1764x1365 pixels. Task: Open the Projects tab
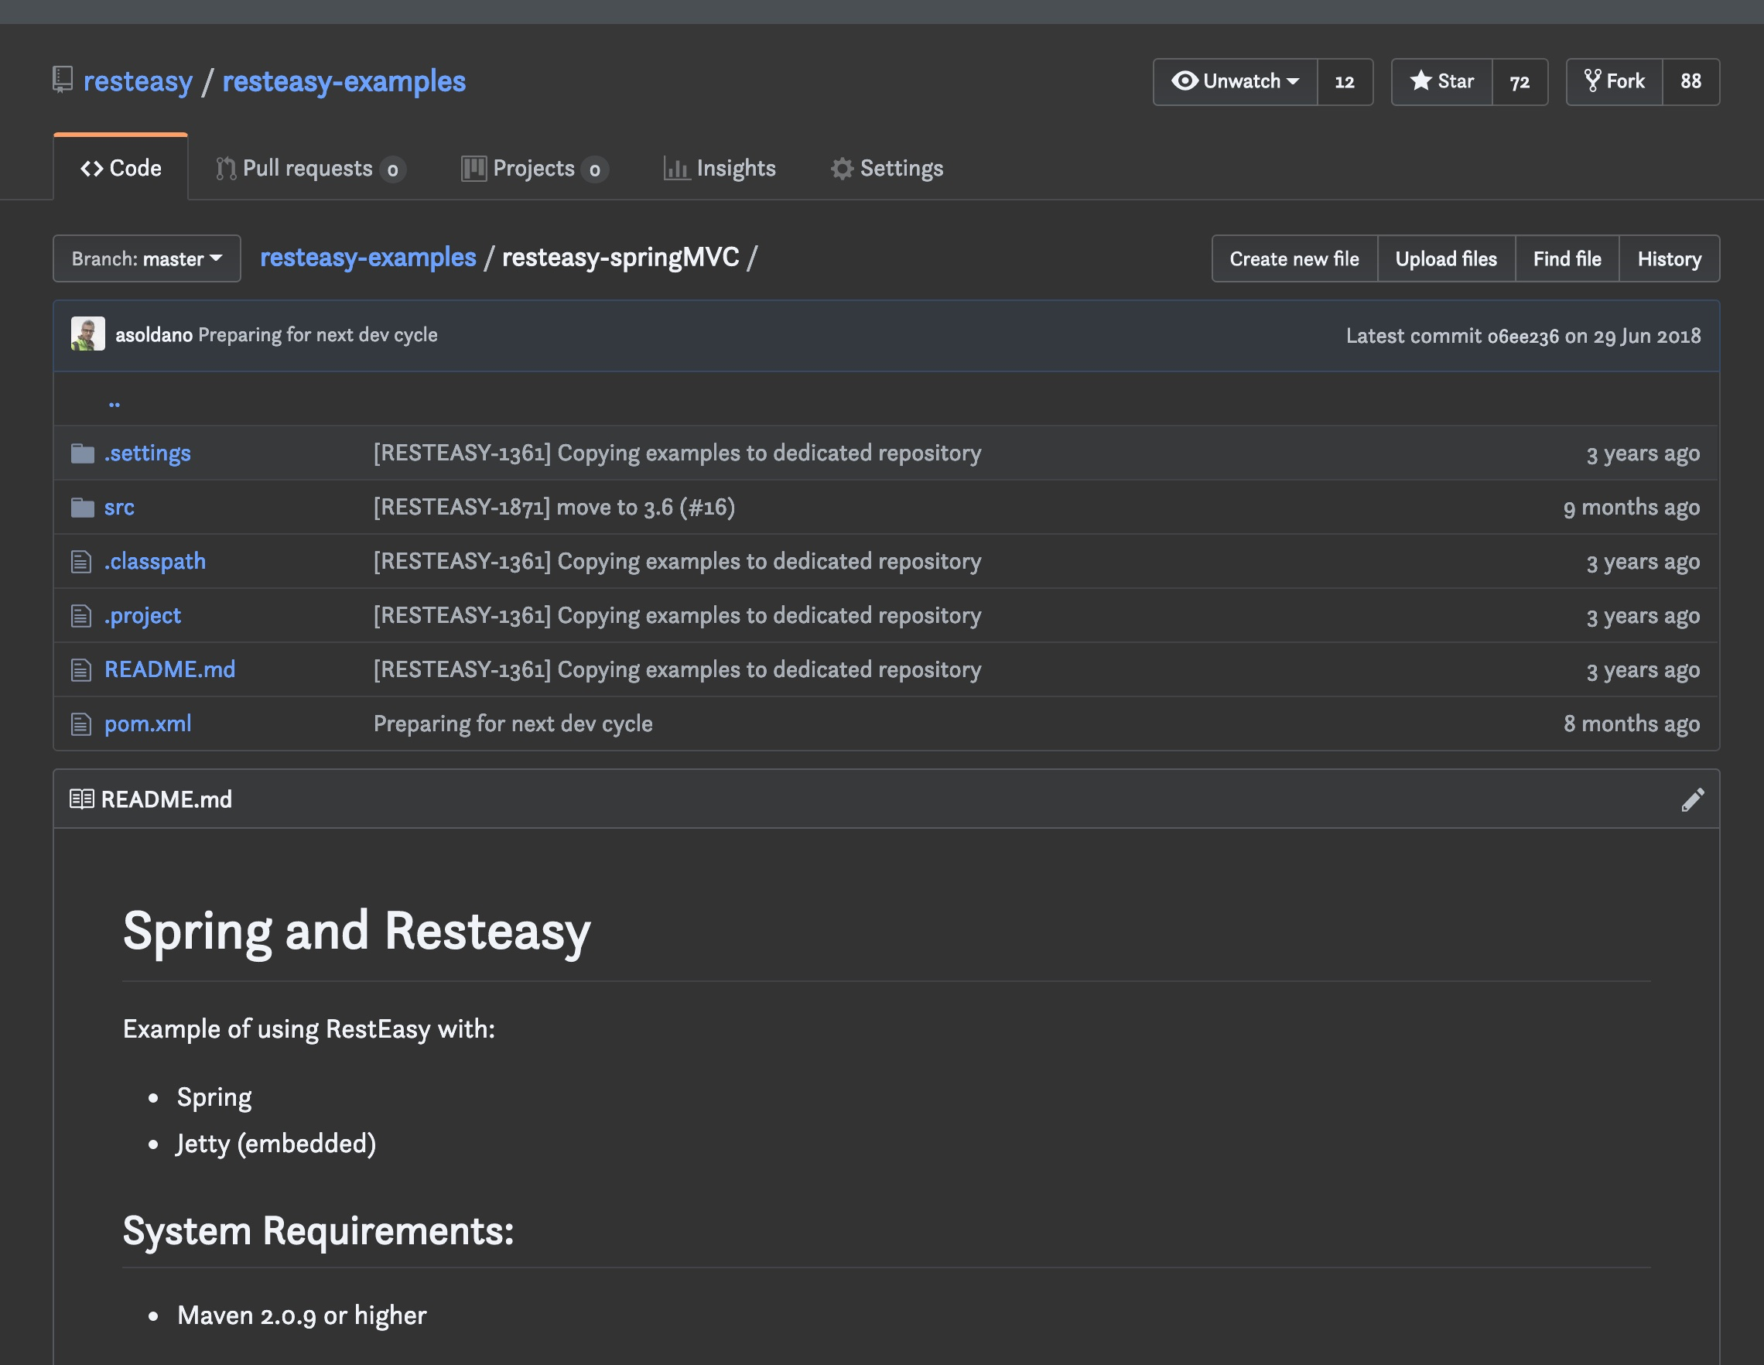click(x=533, y=169)
